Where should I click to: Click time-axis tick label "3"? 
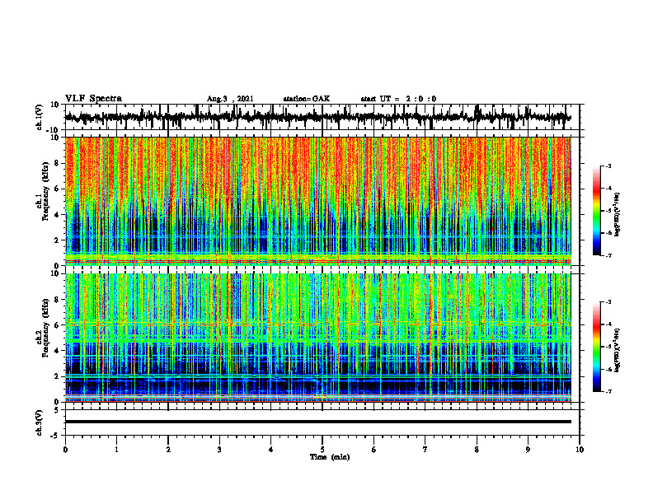point(219,450)
